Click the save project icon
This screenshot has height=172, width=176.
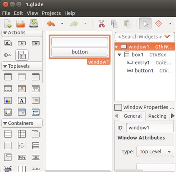tap(33, 23)
